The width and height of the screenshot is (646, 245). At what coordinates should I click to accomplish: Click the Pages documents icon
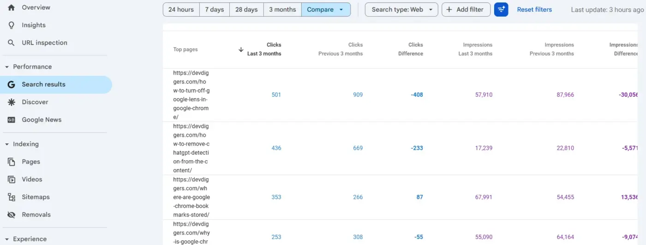click(x=12, y=162)
